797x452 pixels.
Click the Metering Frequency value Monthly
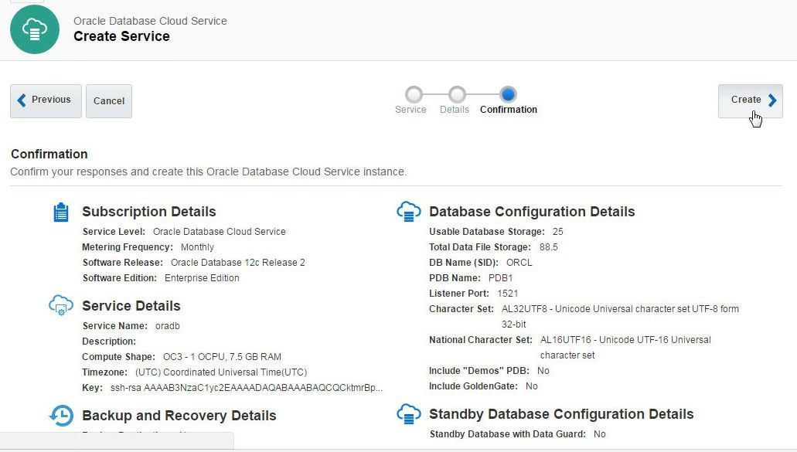pyautogui.click(x=197, y=247)
